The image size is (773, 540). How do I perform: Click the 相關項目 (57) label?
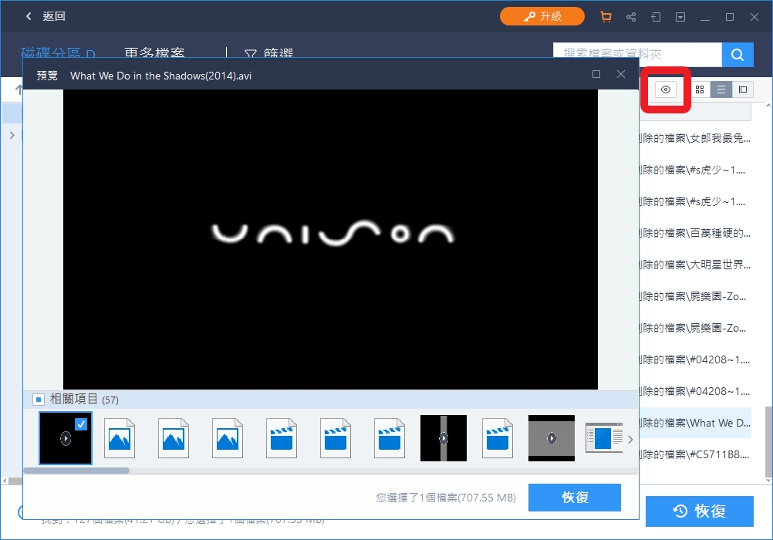84,399
